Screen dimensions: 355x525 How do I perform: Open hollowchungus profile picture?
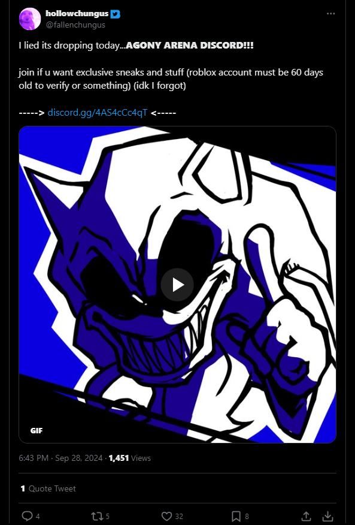pos(30,19)
